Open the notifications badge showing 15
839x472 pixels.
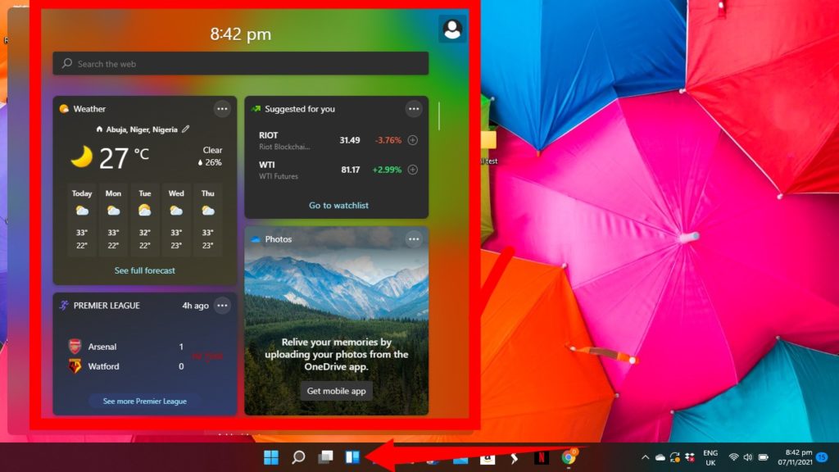point(823,457)
